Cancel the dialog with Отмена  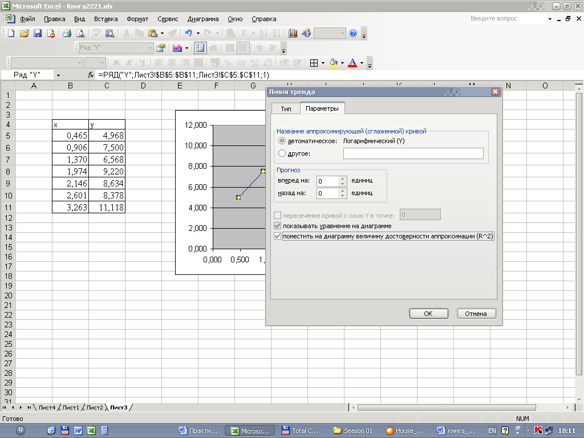tap(476, 314)
